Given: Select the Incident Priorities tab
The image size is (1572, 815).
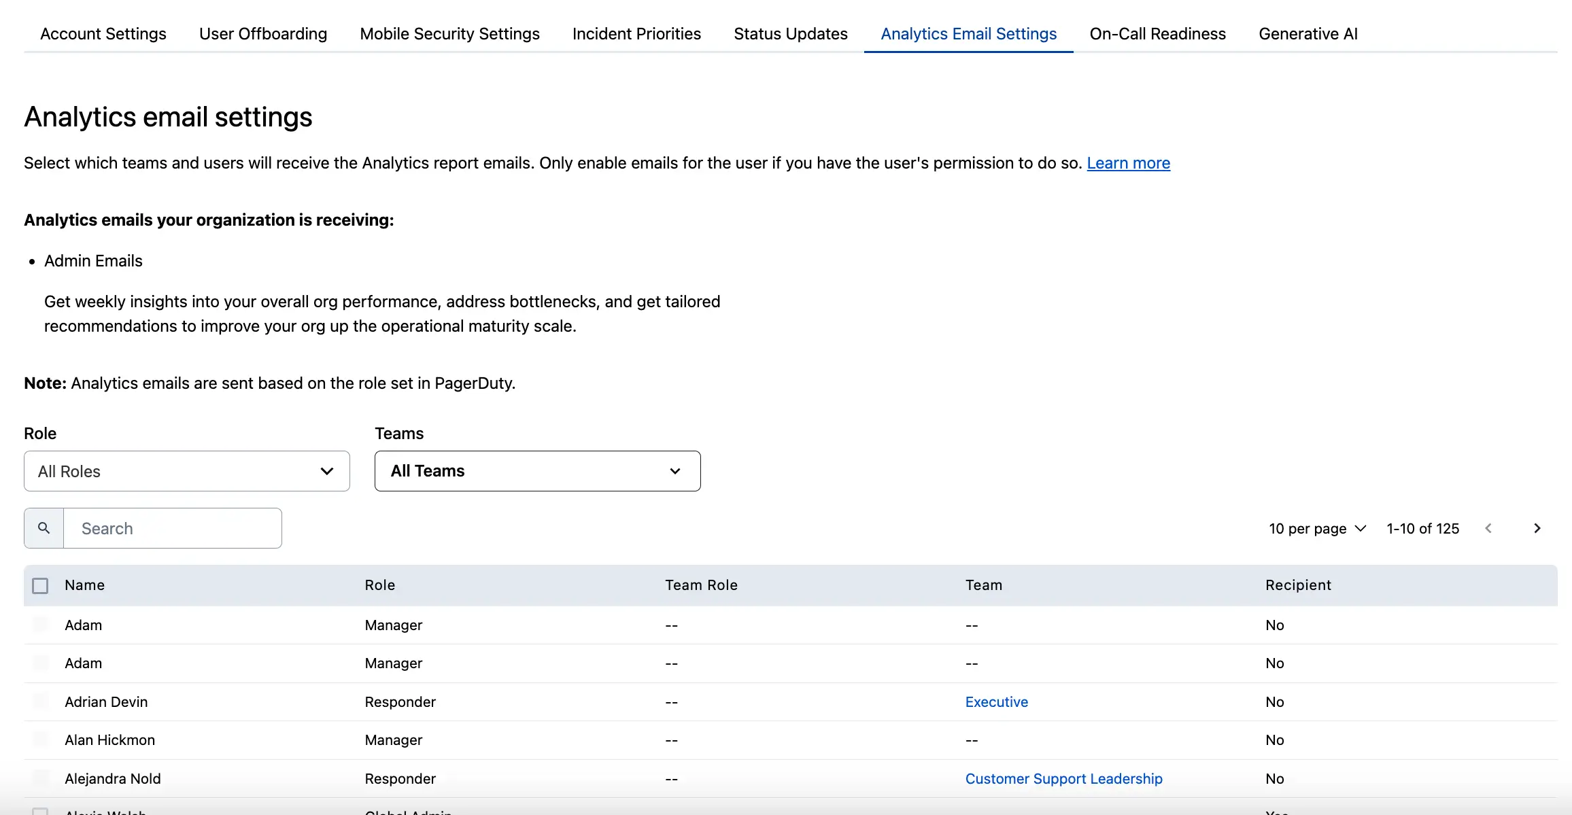Looking at the screenshot, I should (x=636, y=34).
